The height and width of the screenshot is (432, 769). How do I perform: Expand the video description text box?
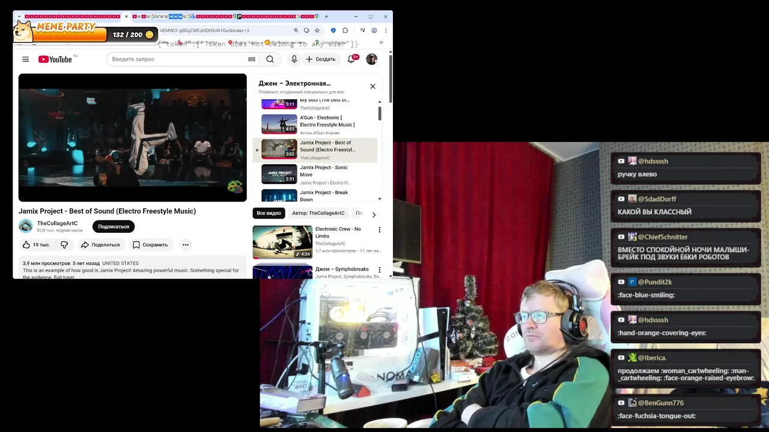(132, 269)
